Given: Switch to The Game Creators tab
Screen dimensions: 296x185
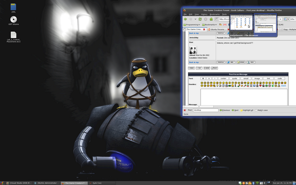Looking at the screenshot, I should point(194,30).
